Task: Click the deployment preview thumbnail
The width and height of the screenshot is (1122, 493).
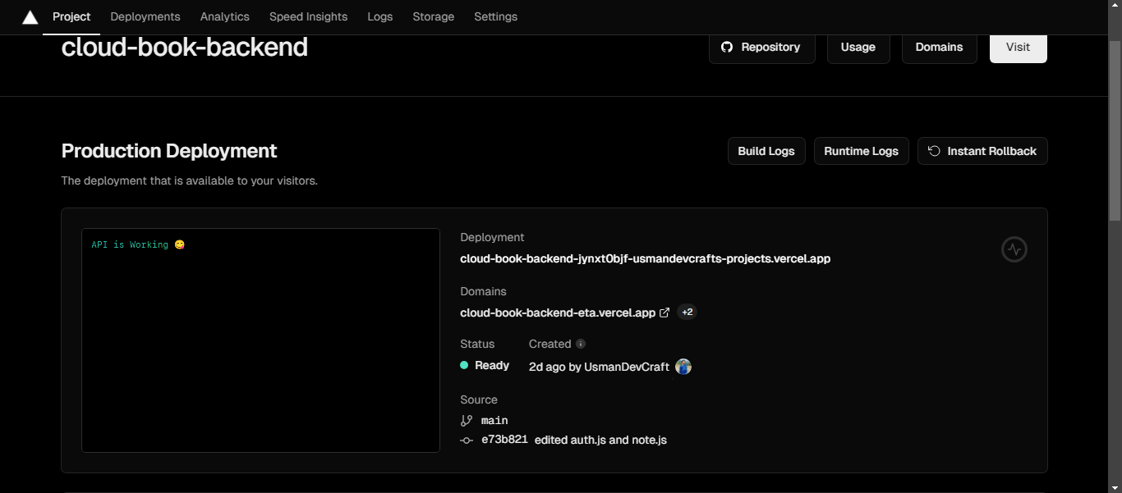Action: [x=260, y=340]
